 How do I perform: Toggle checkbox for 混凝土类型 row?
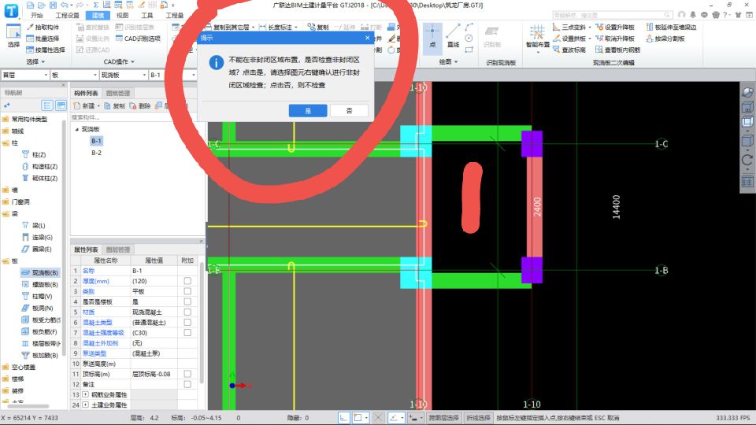187,323
